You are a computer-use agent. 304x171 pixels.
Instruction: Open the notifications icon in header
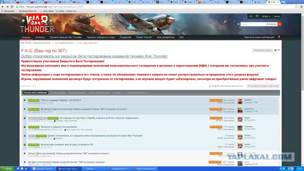257,16
